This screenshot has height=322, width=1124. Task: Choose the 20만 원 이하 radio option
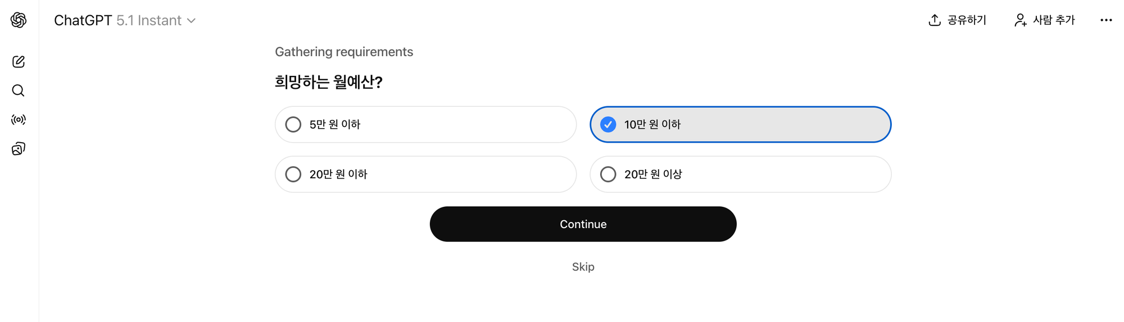point(293,174)
